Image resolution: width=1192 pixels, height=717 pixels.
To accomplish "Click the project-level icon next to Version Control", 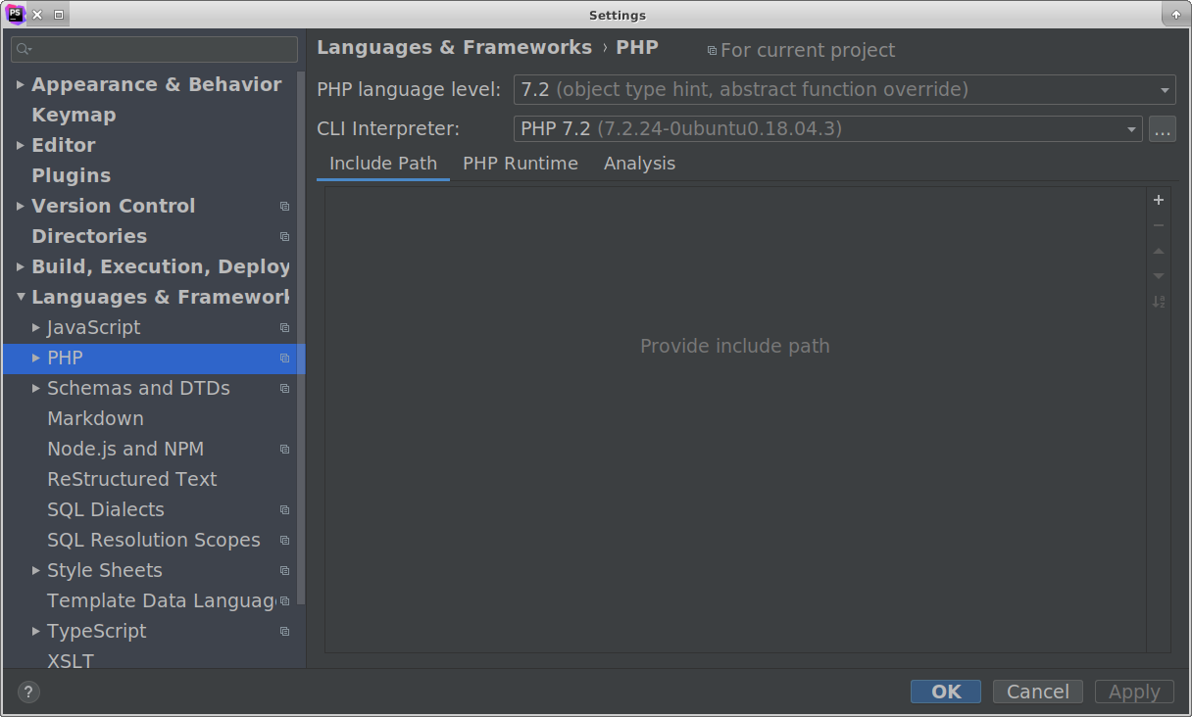I will [x=284, y=207].
